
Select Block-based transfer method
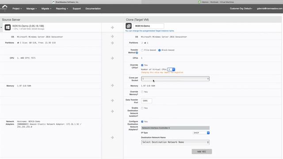pyautogui.click(x=159, y=50)
